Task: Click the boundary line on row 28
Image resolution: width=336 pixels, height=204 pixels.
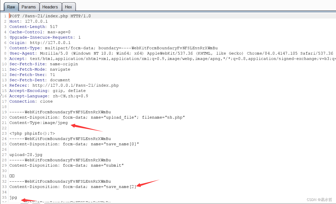Action: [60, 160]
